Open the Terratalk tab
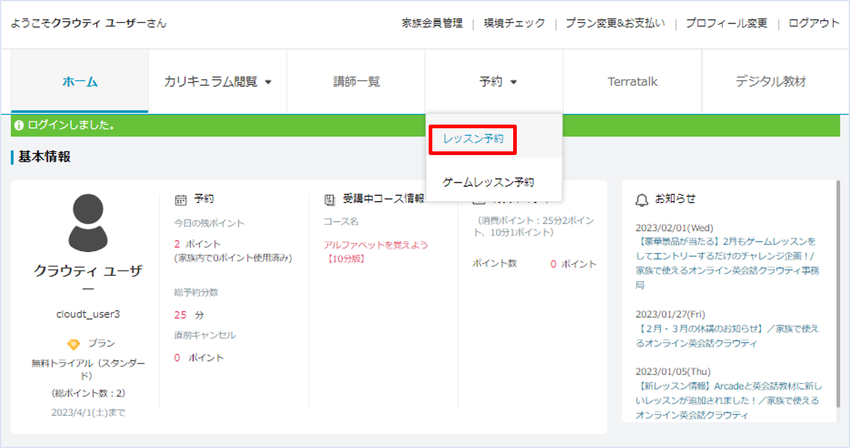850x448 pixels. tap(632, 81)
